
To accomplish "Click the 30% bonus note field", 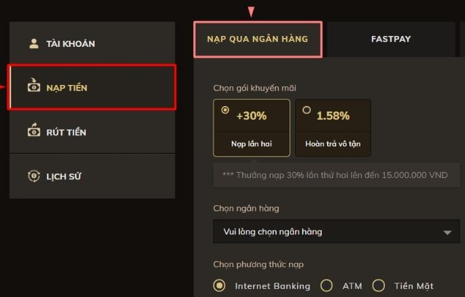I will click(335, 175).
